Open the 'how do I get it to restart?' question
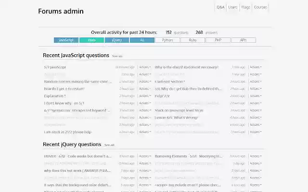Image resolution: width=308 pixels, height=192 pixels. click(64, 89)
